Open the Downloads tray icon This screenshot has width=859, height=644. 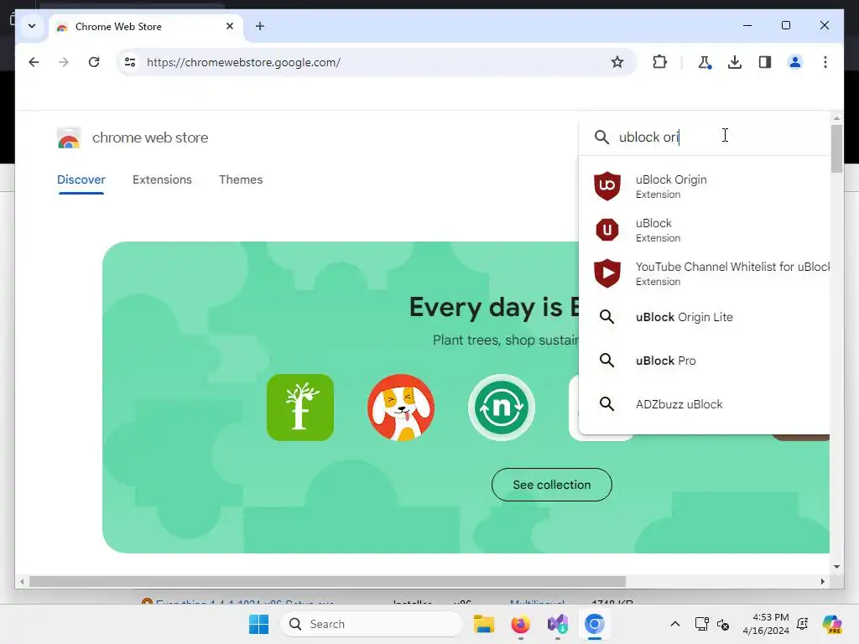(x=735, y=62)
